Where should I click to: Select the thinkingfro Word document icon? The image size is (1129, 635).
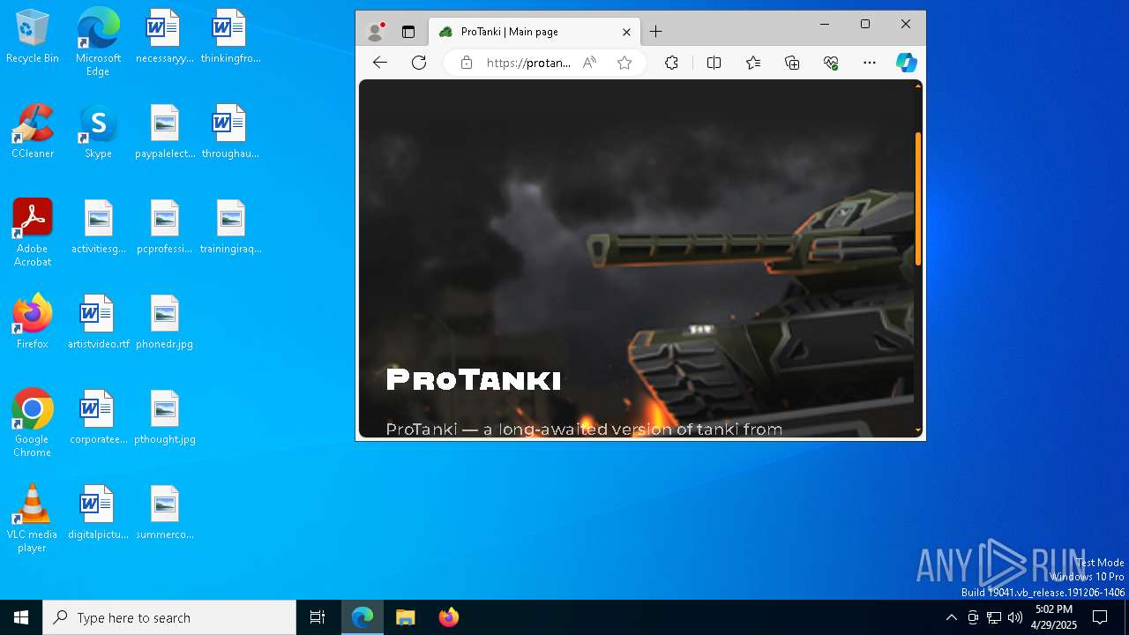coord(230,37)
